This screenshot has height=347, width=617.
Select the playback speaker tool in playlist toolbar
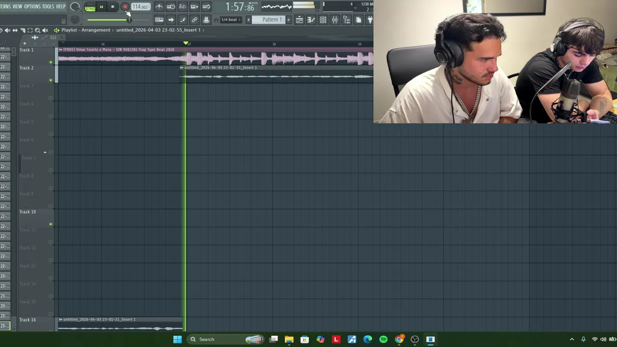pyautogui.click(x=45, y=30)
